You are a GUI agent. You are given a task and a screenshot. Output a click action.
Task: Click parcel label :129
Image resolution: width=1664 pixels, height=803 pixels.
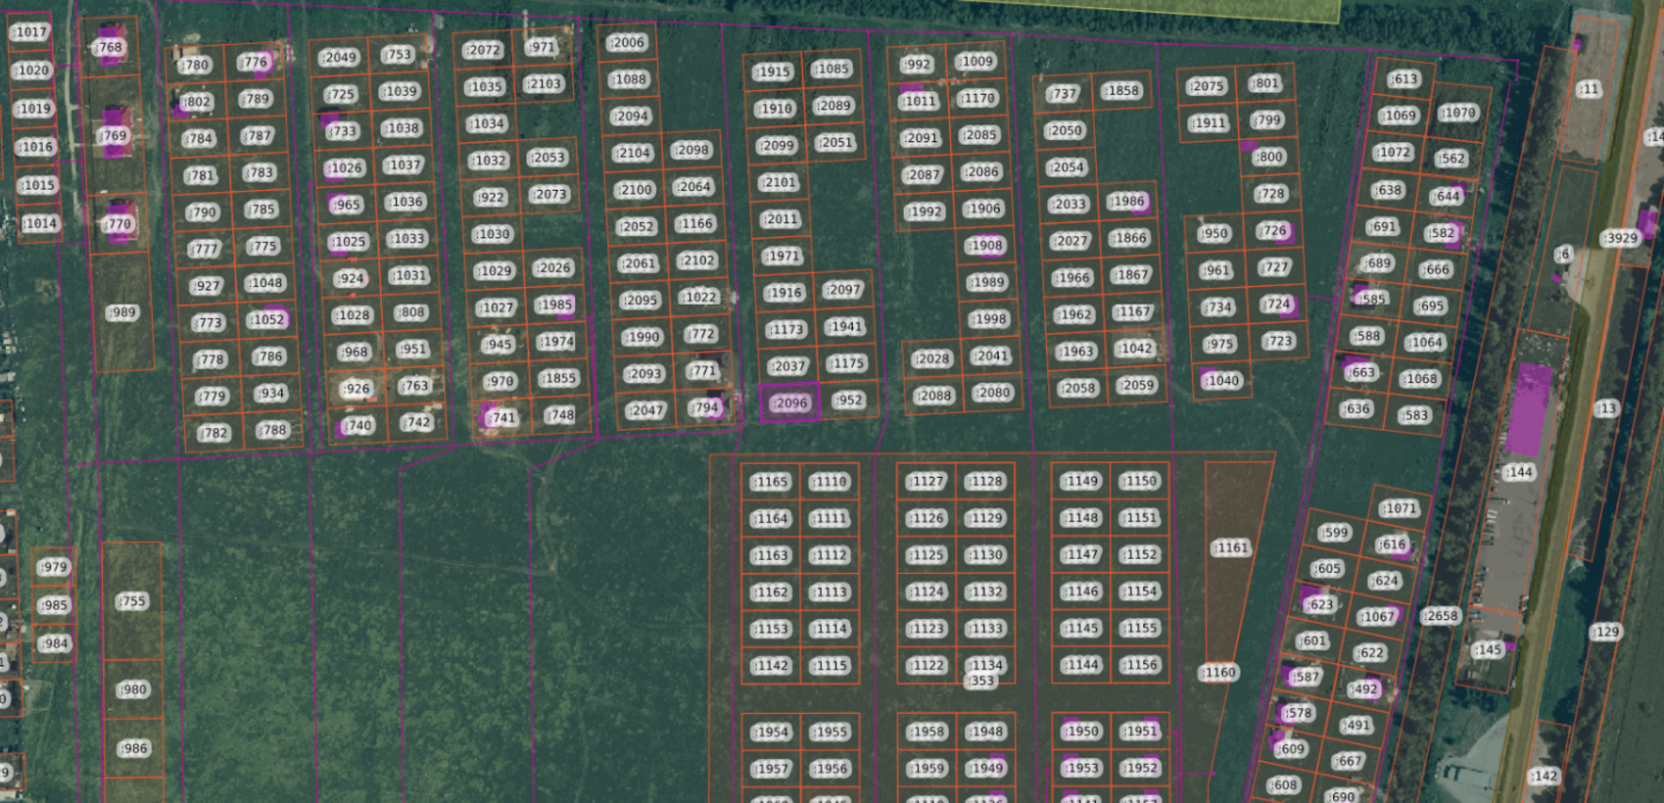click(x=1606, y=632)
